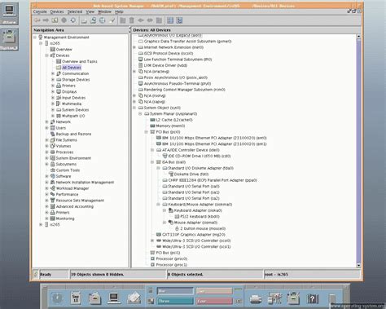Select L2 Cache (L2cache0) in the device list

[x=174, y=120]
